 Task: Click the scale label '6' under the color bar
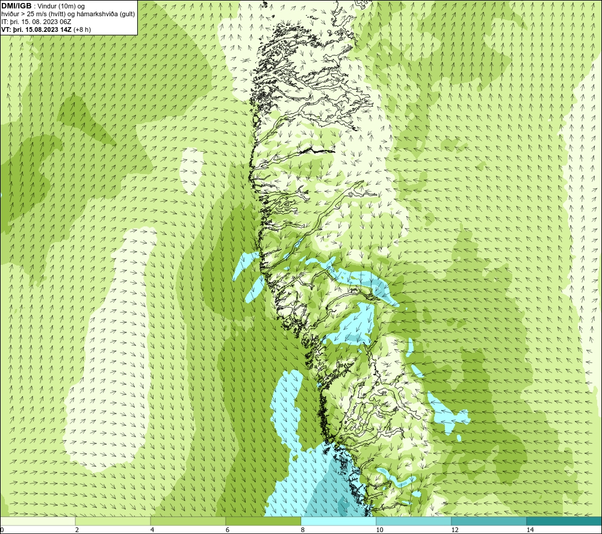coord(228,530)
